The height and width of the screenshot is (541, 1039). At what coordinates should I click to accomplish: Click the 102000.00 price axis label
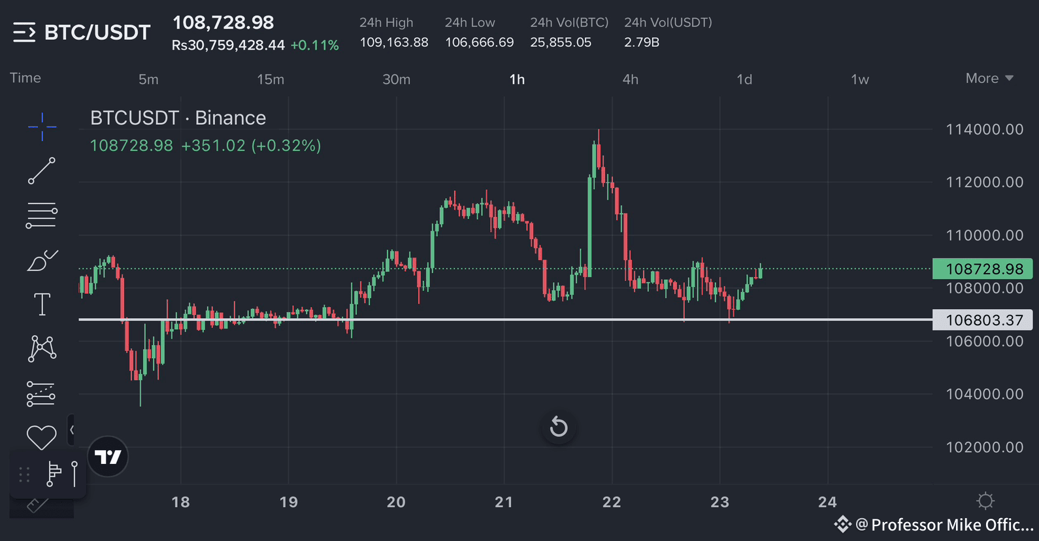tap(985, 447)
